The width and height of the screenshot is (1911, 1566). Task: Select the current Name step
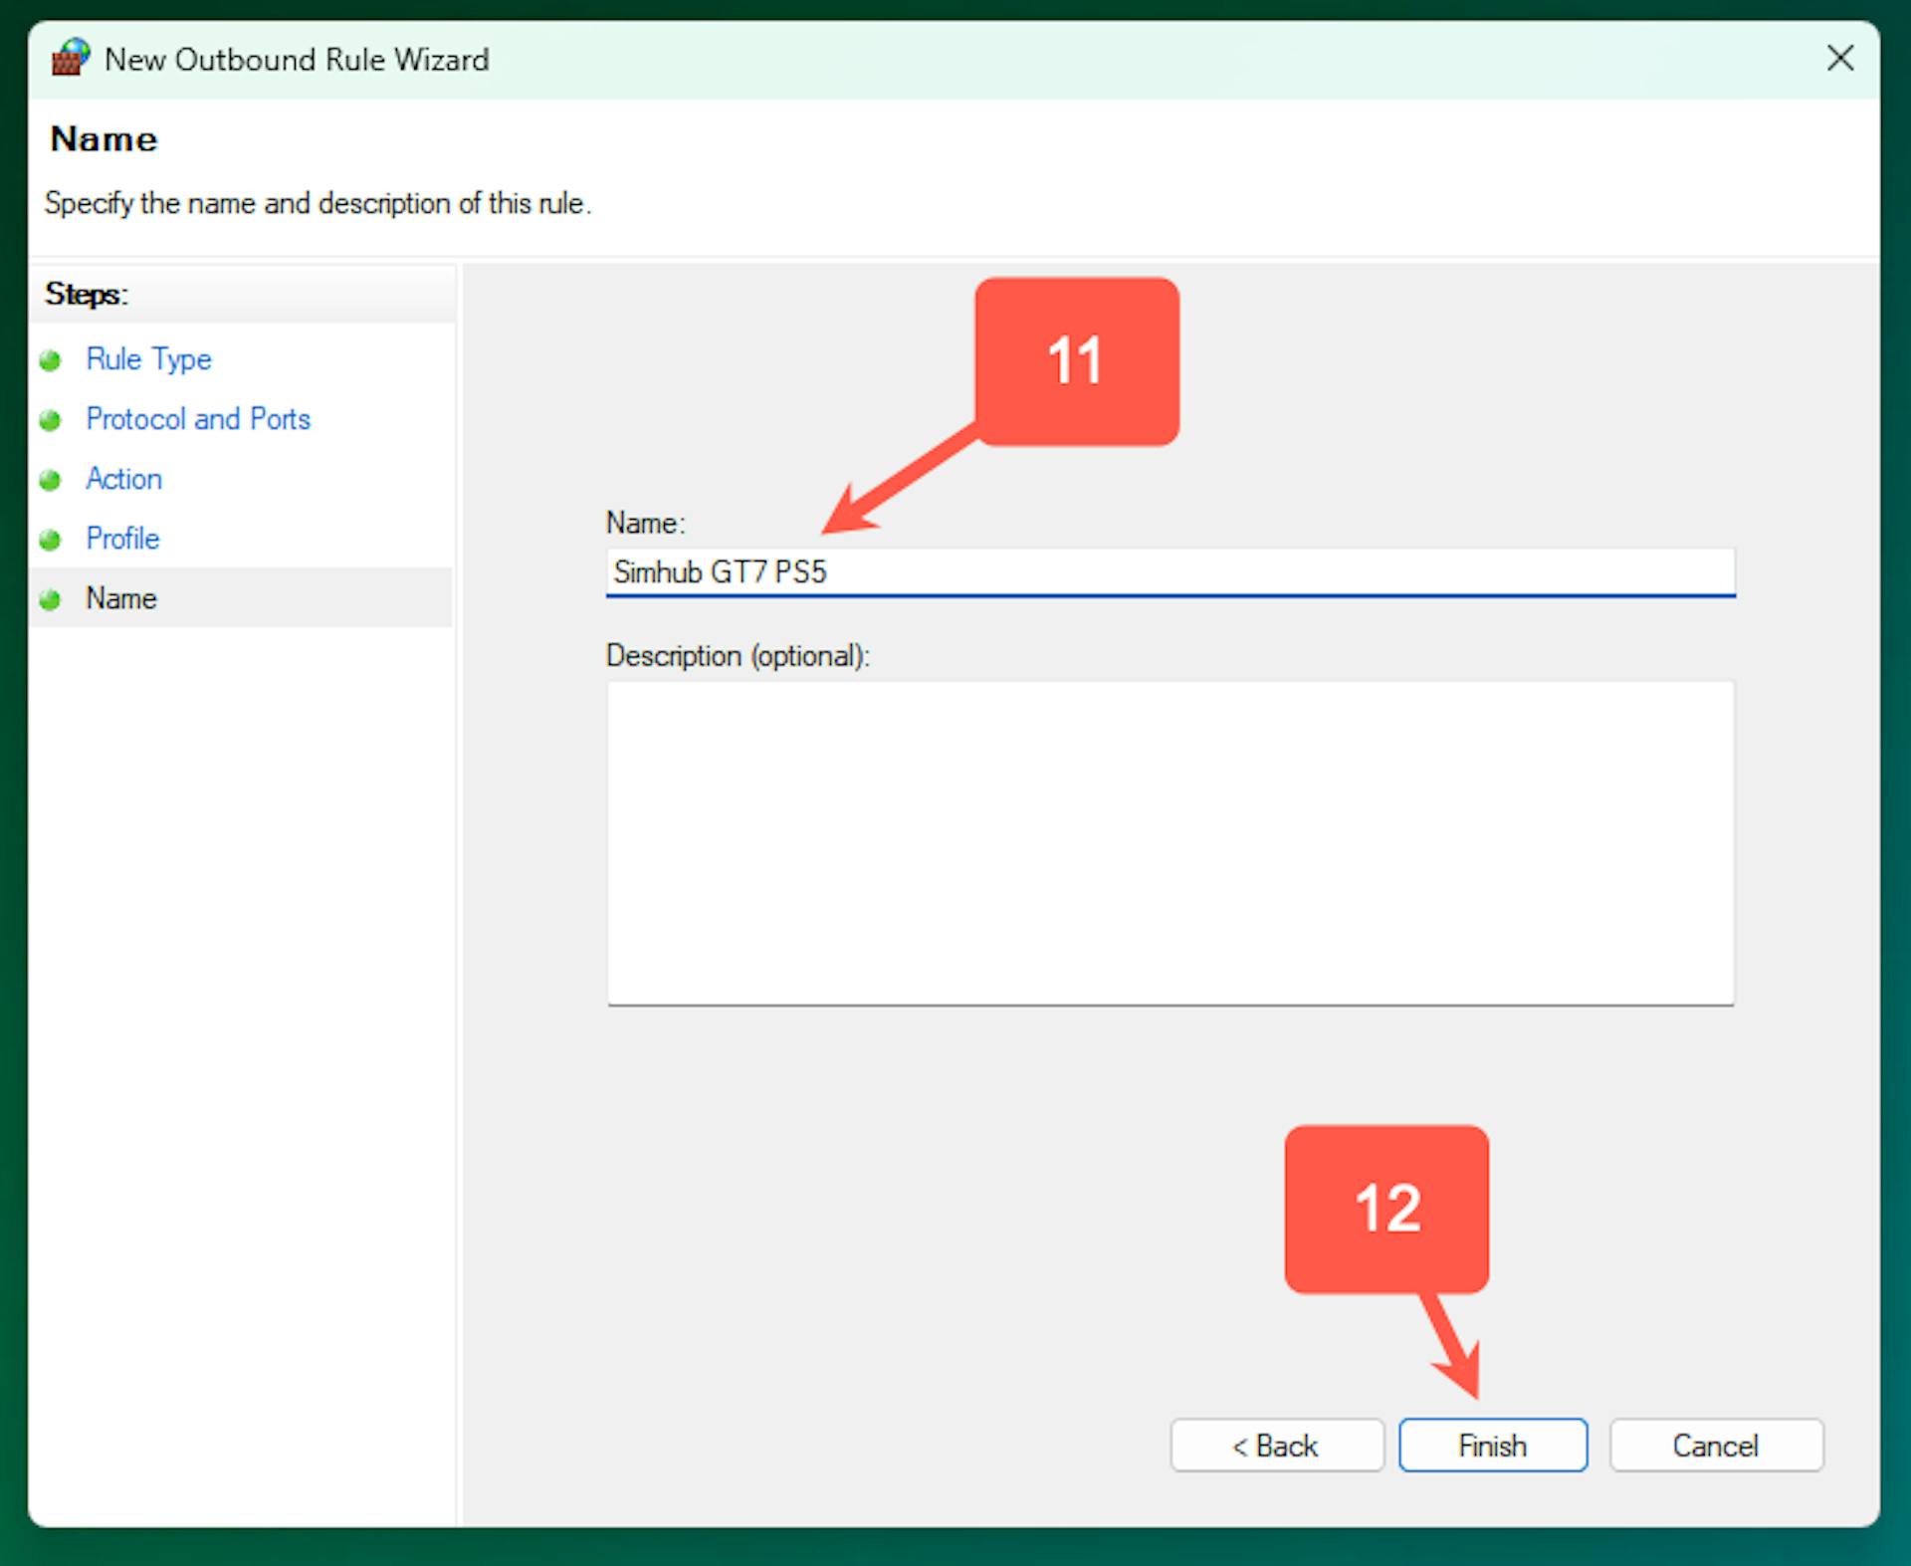(x=121, y=598)
